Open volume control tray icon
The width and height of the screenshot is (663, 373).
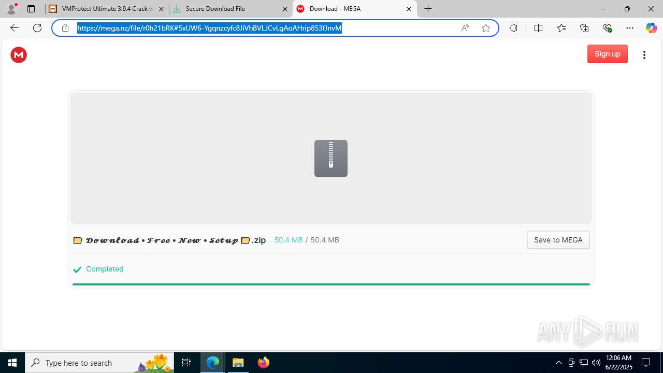[x=596, y=363]
